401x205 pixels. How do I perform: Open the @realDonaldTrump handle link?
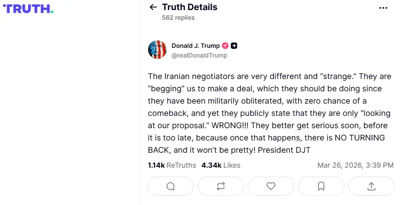tap(199, 56)
